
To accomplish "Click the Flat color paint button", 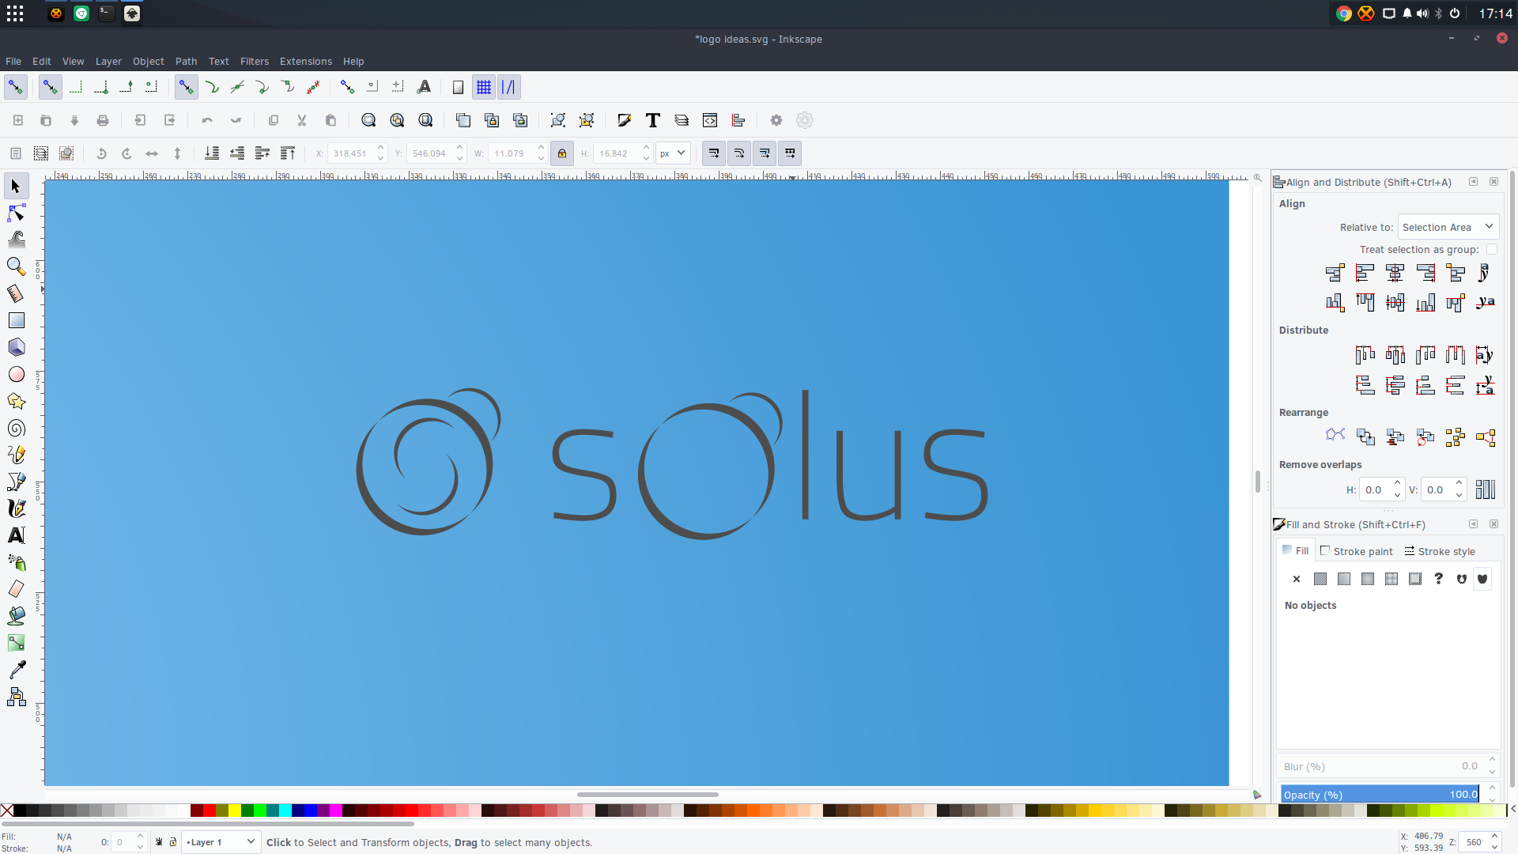I will (1320, 579).
